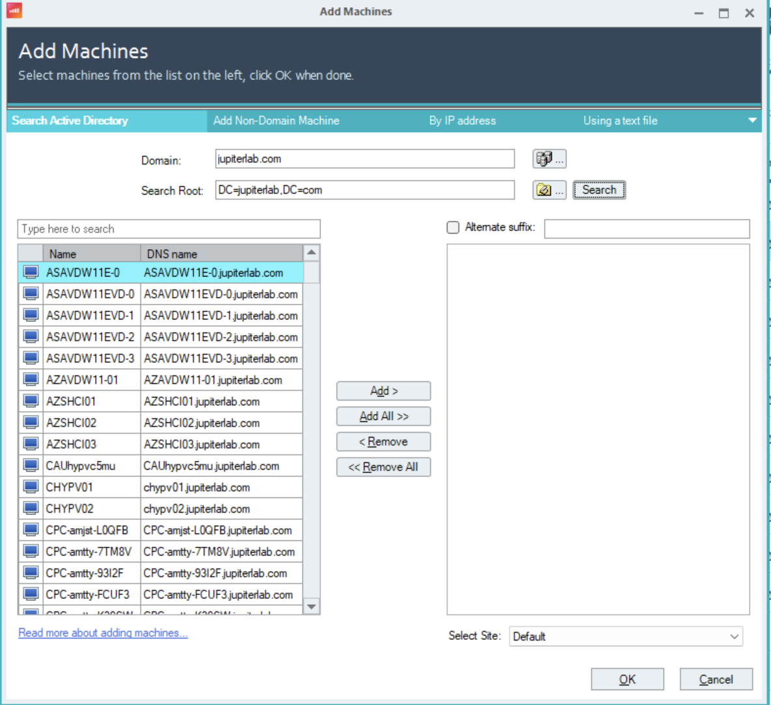771x705 pixels.
Task: Switch to By IP address tab
Action: pos(462,120)
